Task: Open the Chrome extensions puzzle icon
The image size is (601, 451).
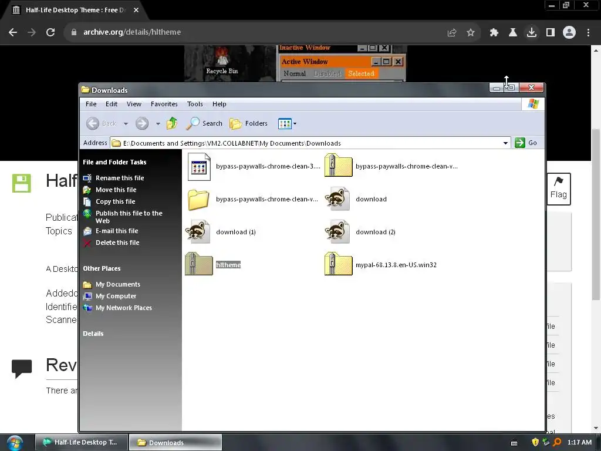Action: pos(494,33)
